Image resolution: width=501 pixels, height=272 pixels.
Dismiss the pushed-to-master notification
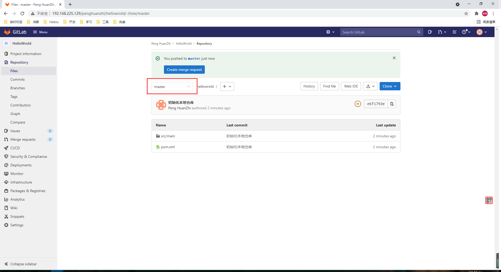[394, 58]
